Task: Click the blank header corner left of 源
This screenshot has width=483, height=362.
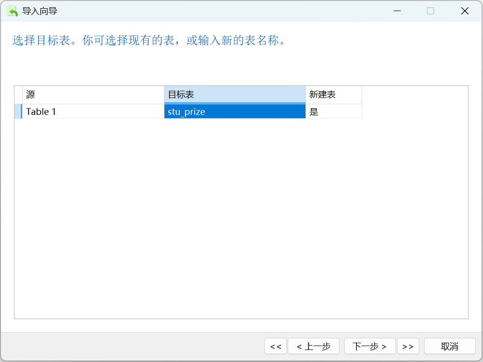Action: click(18, 95)
